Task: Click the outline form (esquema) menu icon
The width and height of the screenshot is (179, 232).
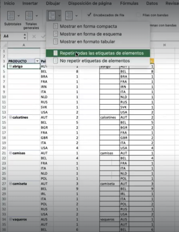Action: tap(56, 34)
